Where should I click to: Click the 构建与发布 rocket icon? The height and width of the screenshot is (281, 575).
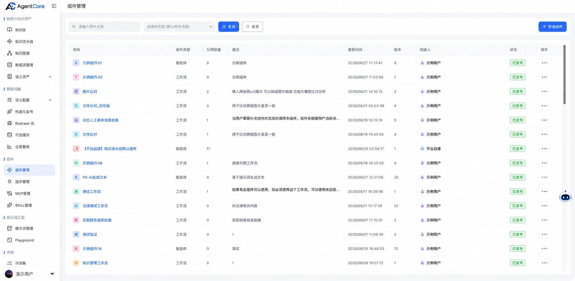10,112
